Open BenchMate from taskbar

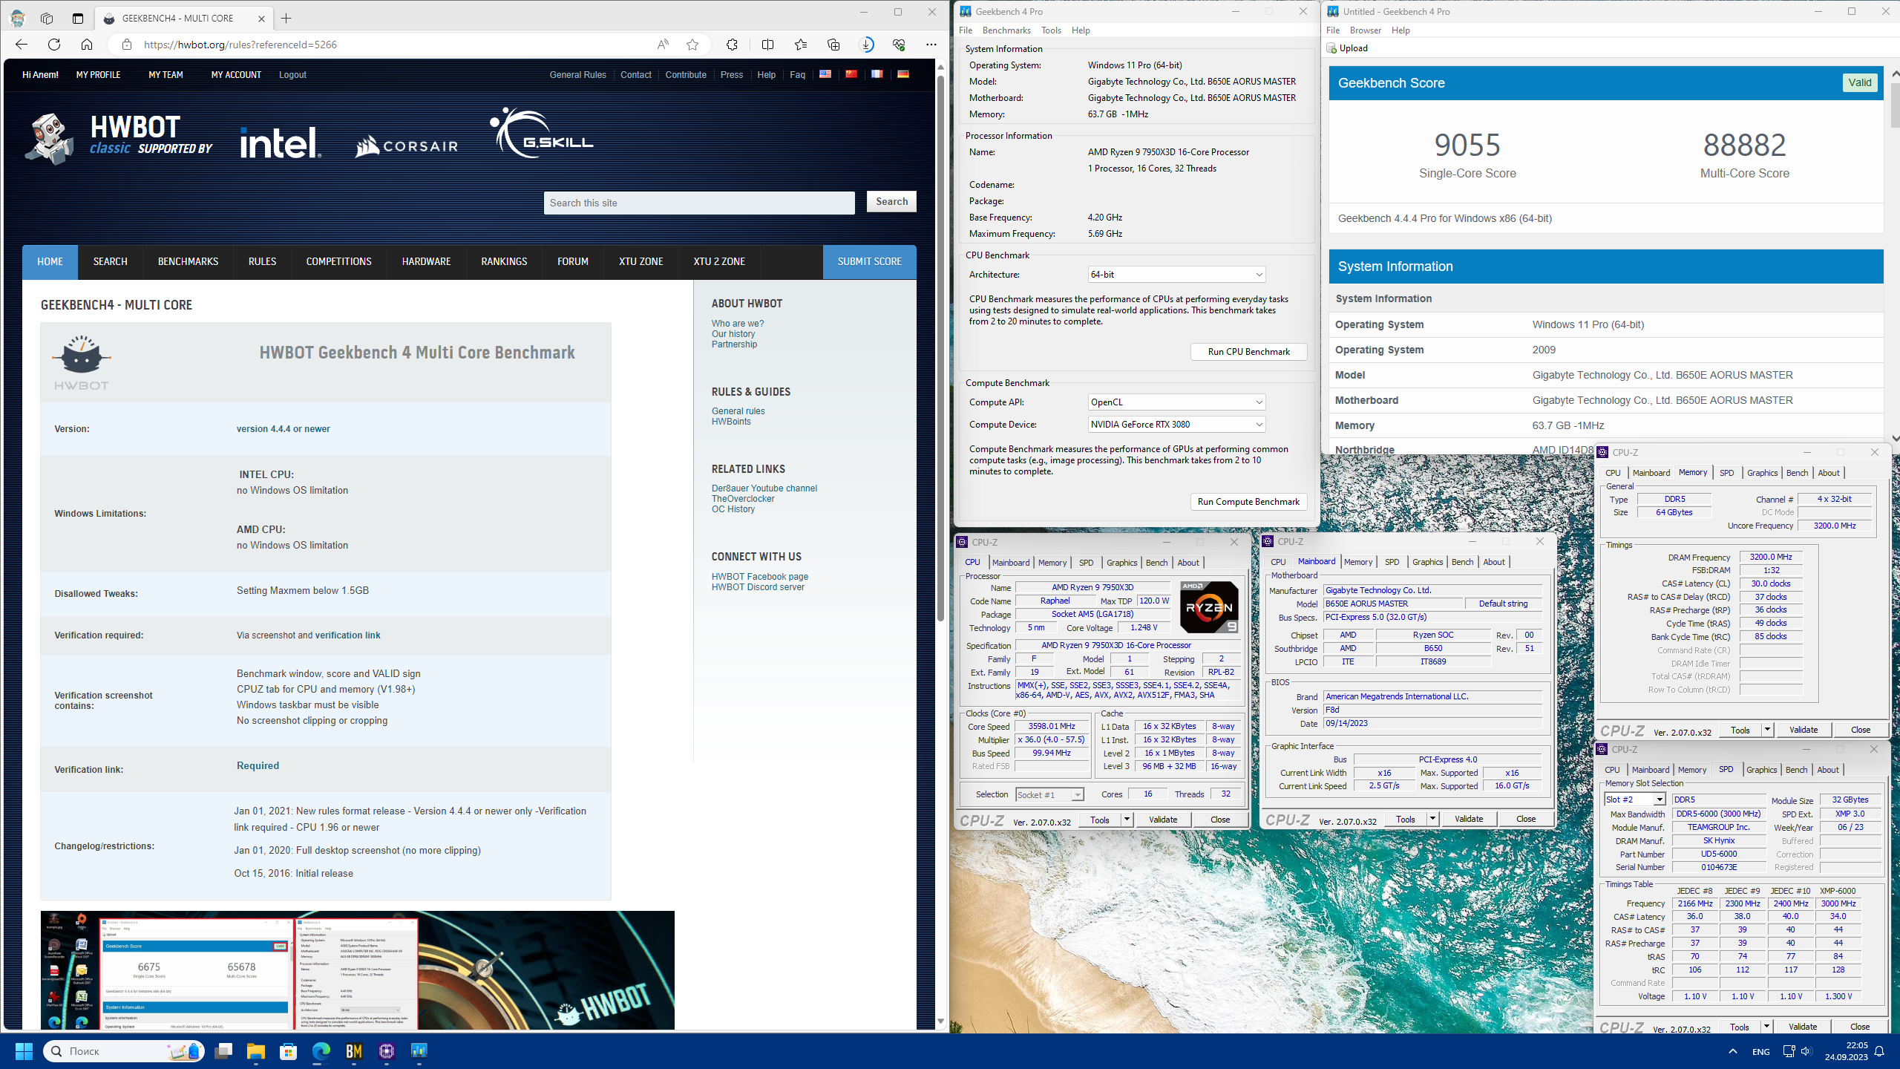pyautogui.click(x=354, y=1051)
